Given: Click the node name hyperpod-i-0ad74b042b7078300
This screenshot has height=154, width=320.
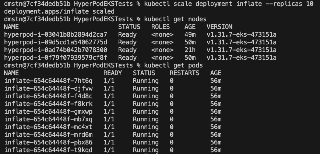Looking at the screenshot, I should coord(56,50).
